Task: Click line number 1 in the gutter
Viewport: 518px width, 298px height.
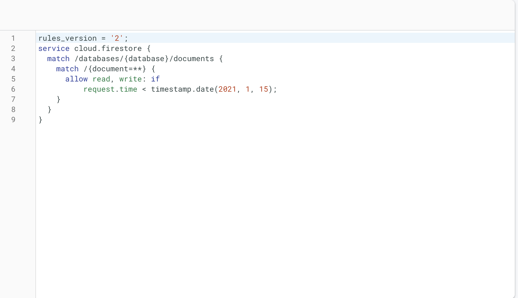Action: click(x=13, y=38)
